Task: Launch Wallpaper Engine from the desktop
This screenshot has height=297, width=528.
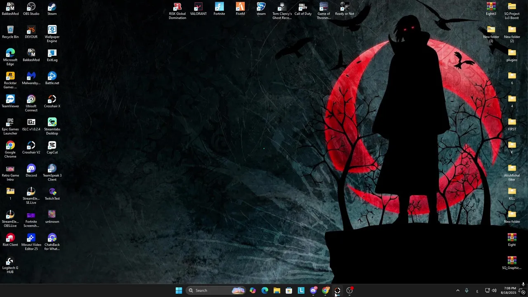Action: (x=52, y=34)
